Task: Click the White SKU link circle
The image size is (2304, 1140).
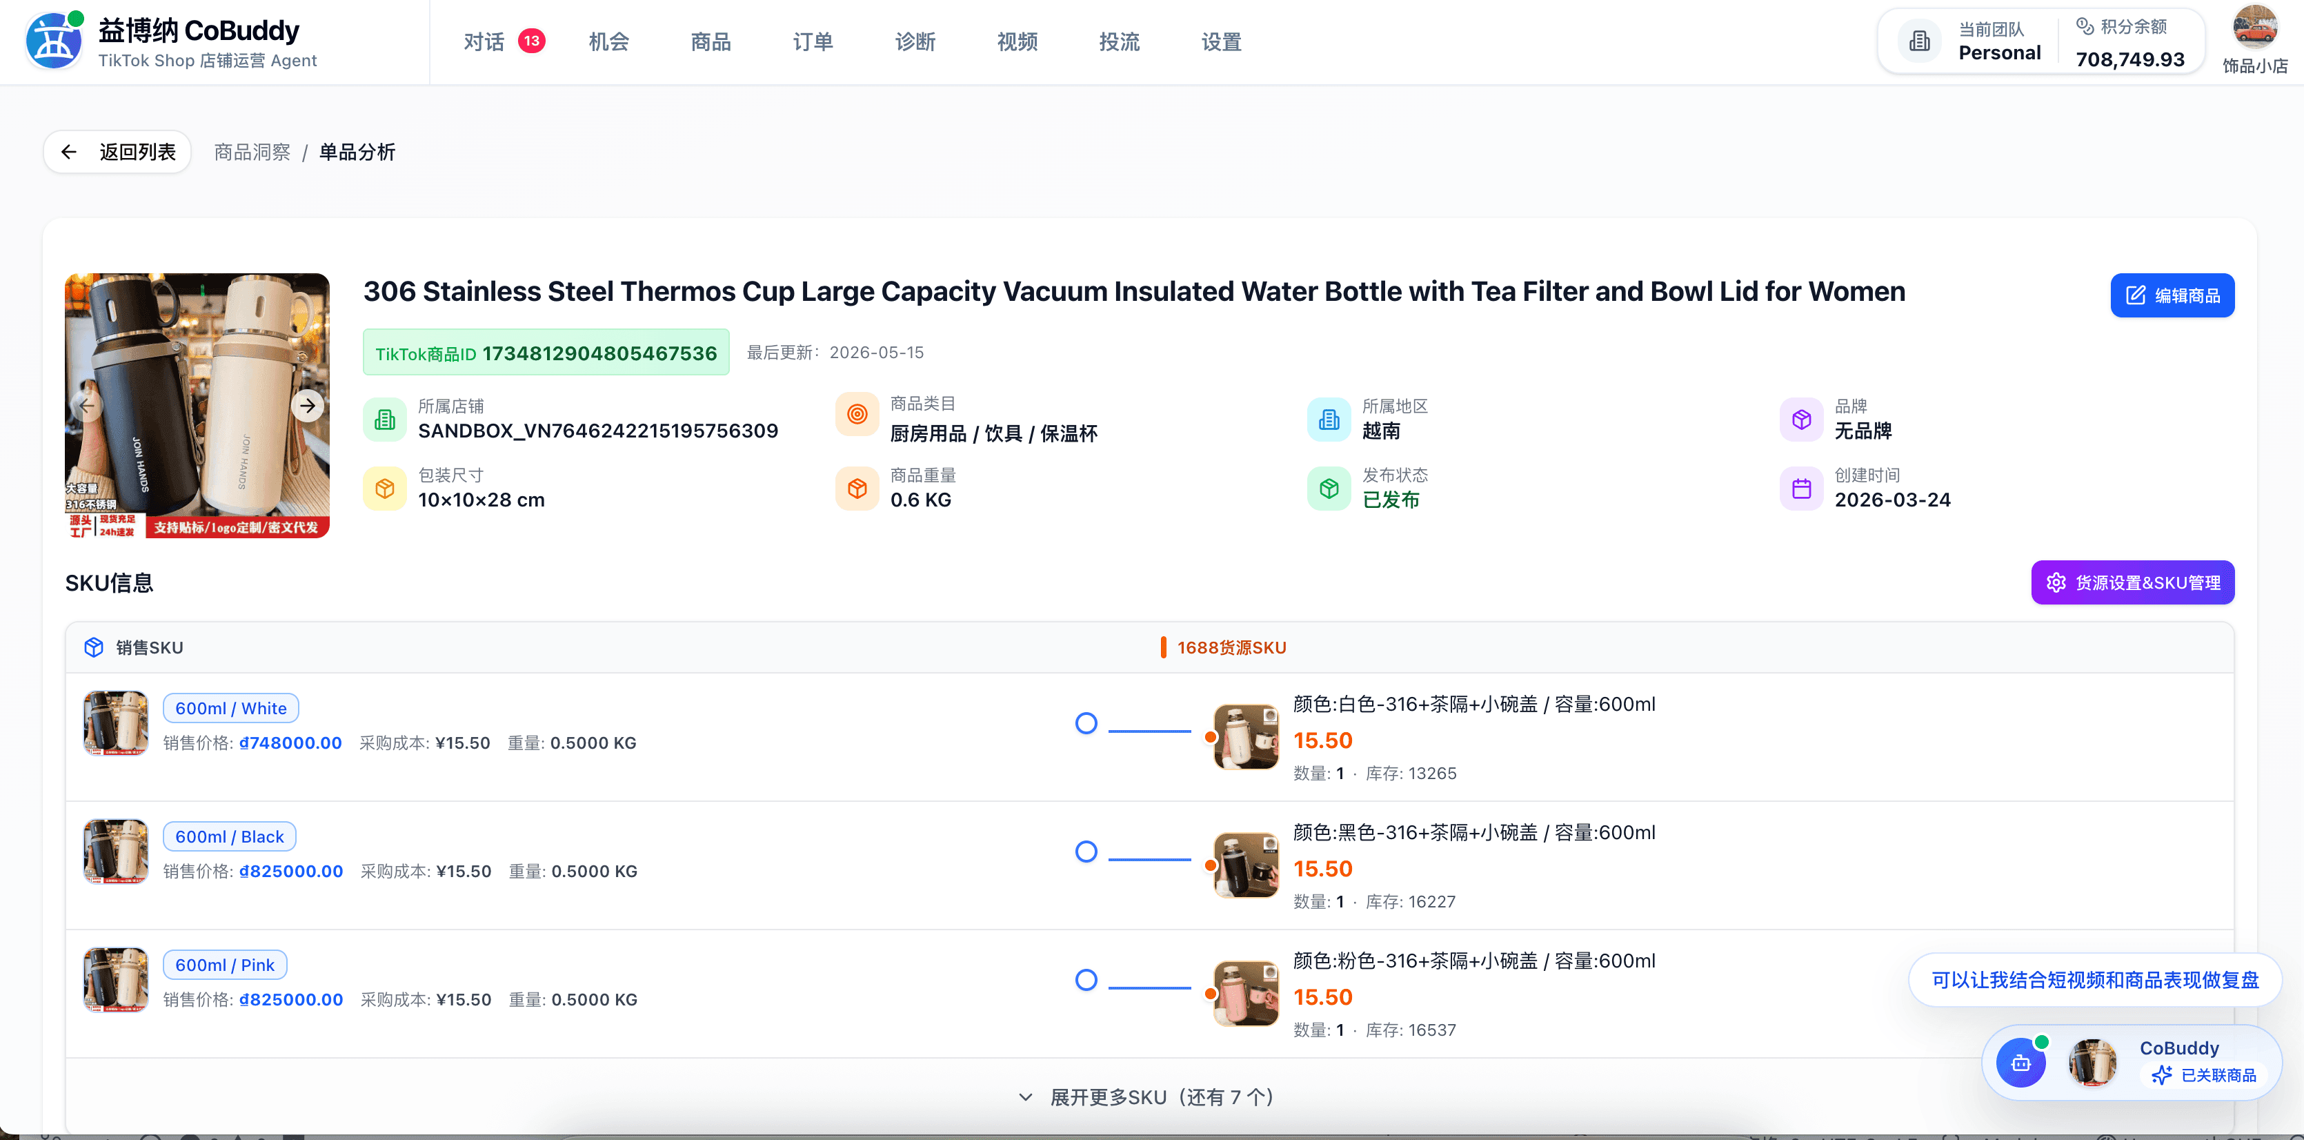Action: point(1086,723)
